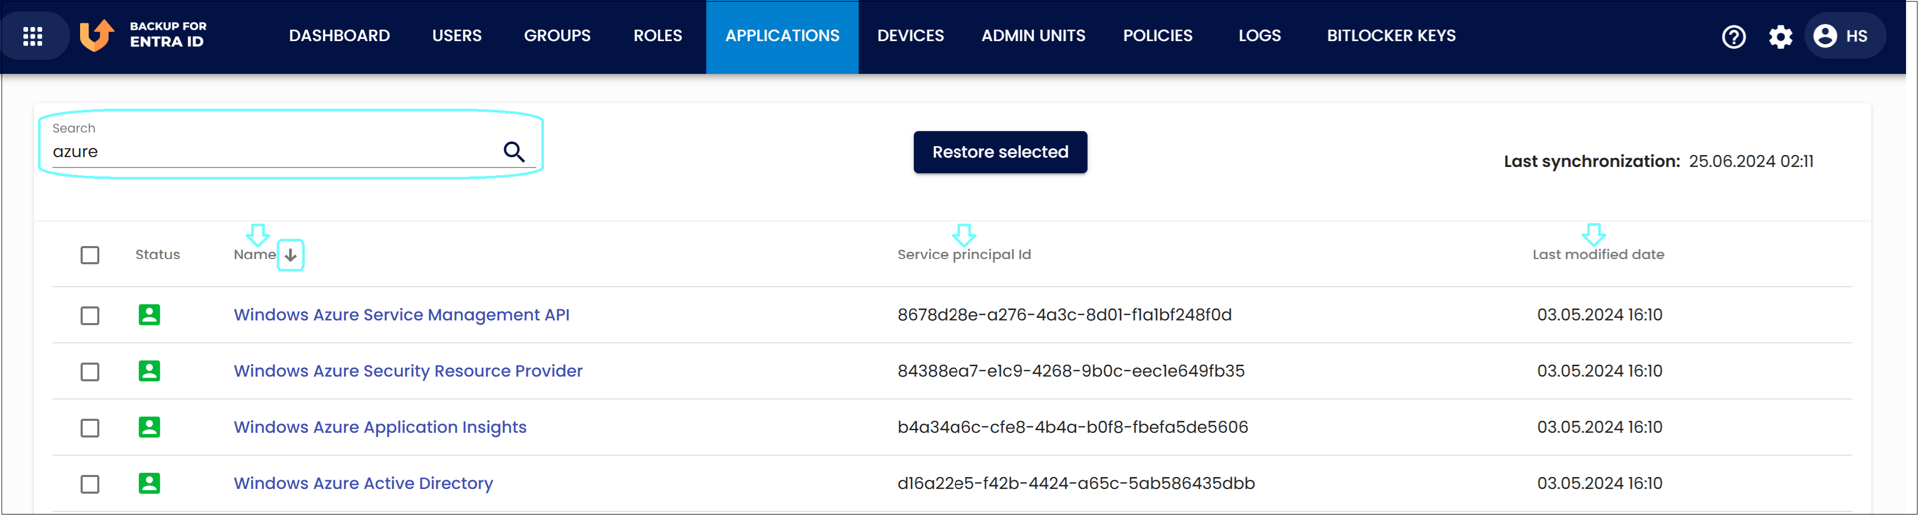The image size is (1918, 515).
Task: Open Windows Azure Active Directory link
Action: 364,483
